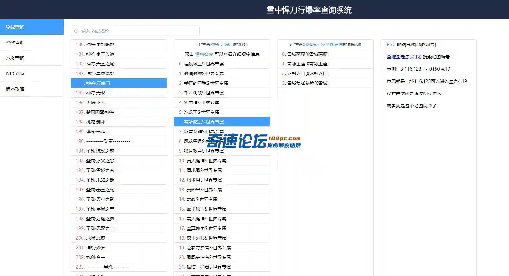
Task: Select item 193. 圣勋·雪域之音
Action: point(119,170)
